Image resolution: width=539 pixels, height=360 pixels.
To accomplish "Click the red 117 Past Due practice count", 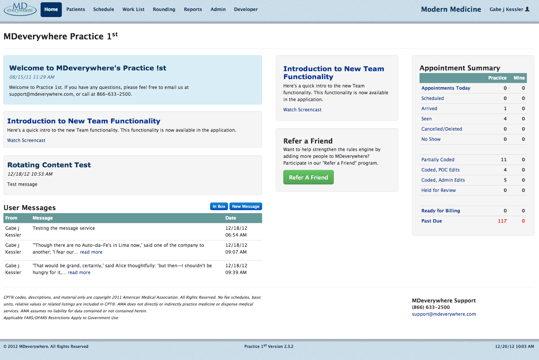I will pyautogui.click(x=502, y=221).
